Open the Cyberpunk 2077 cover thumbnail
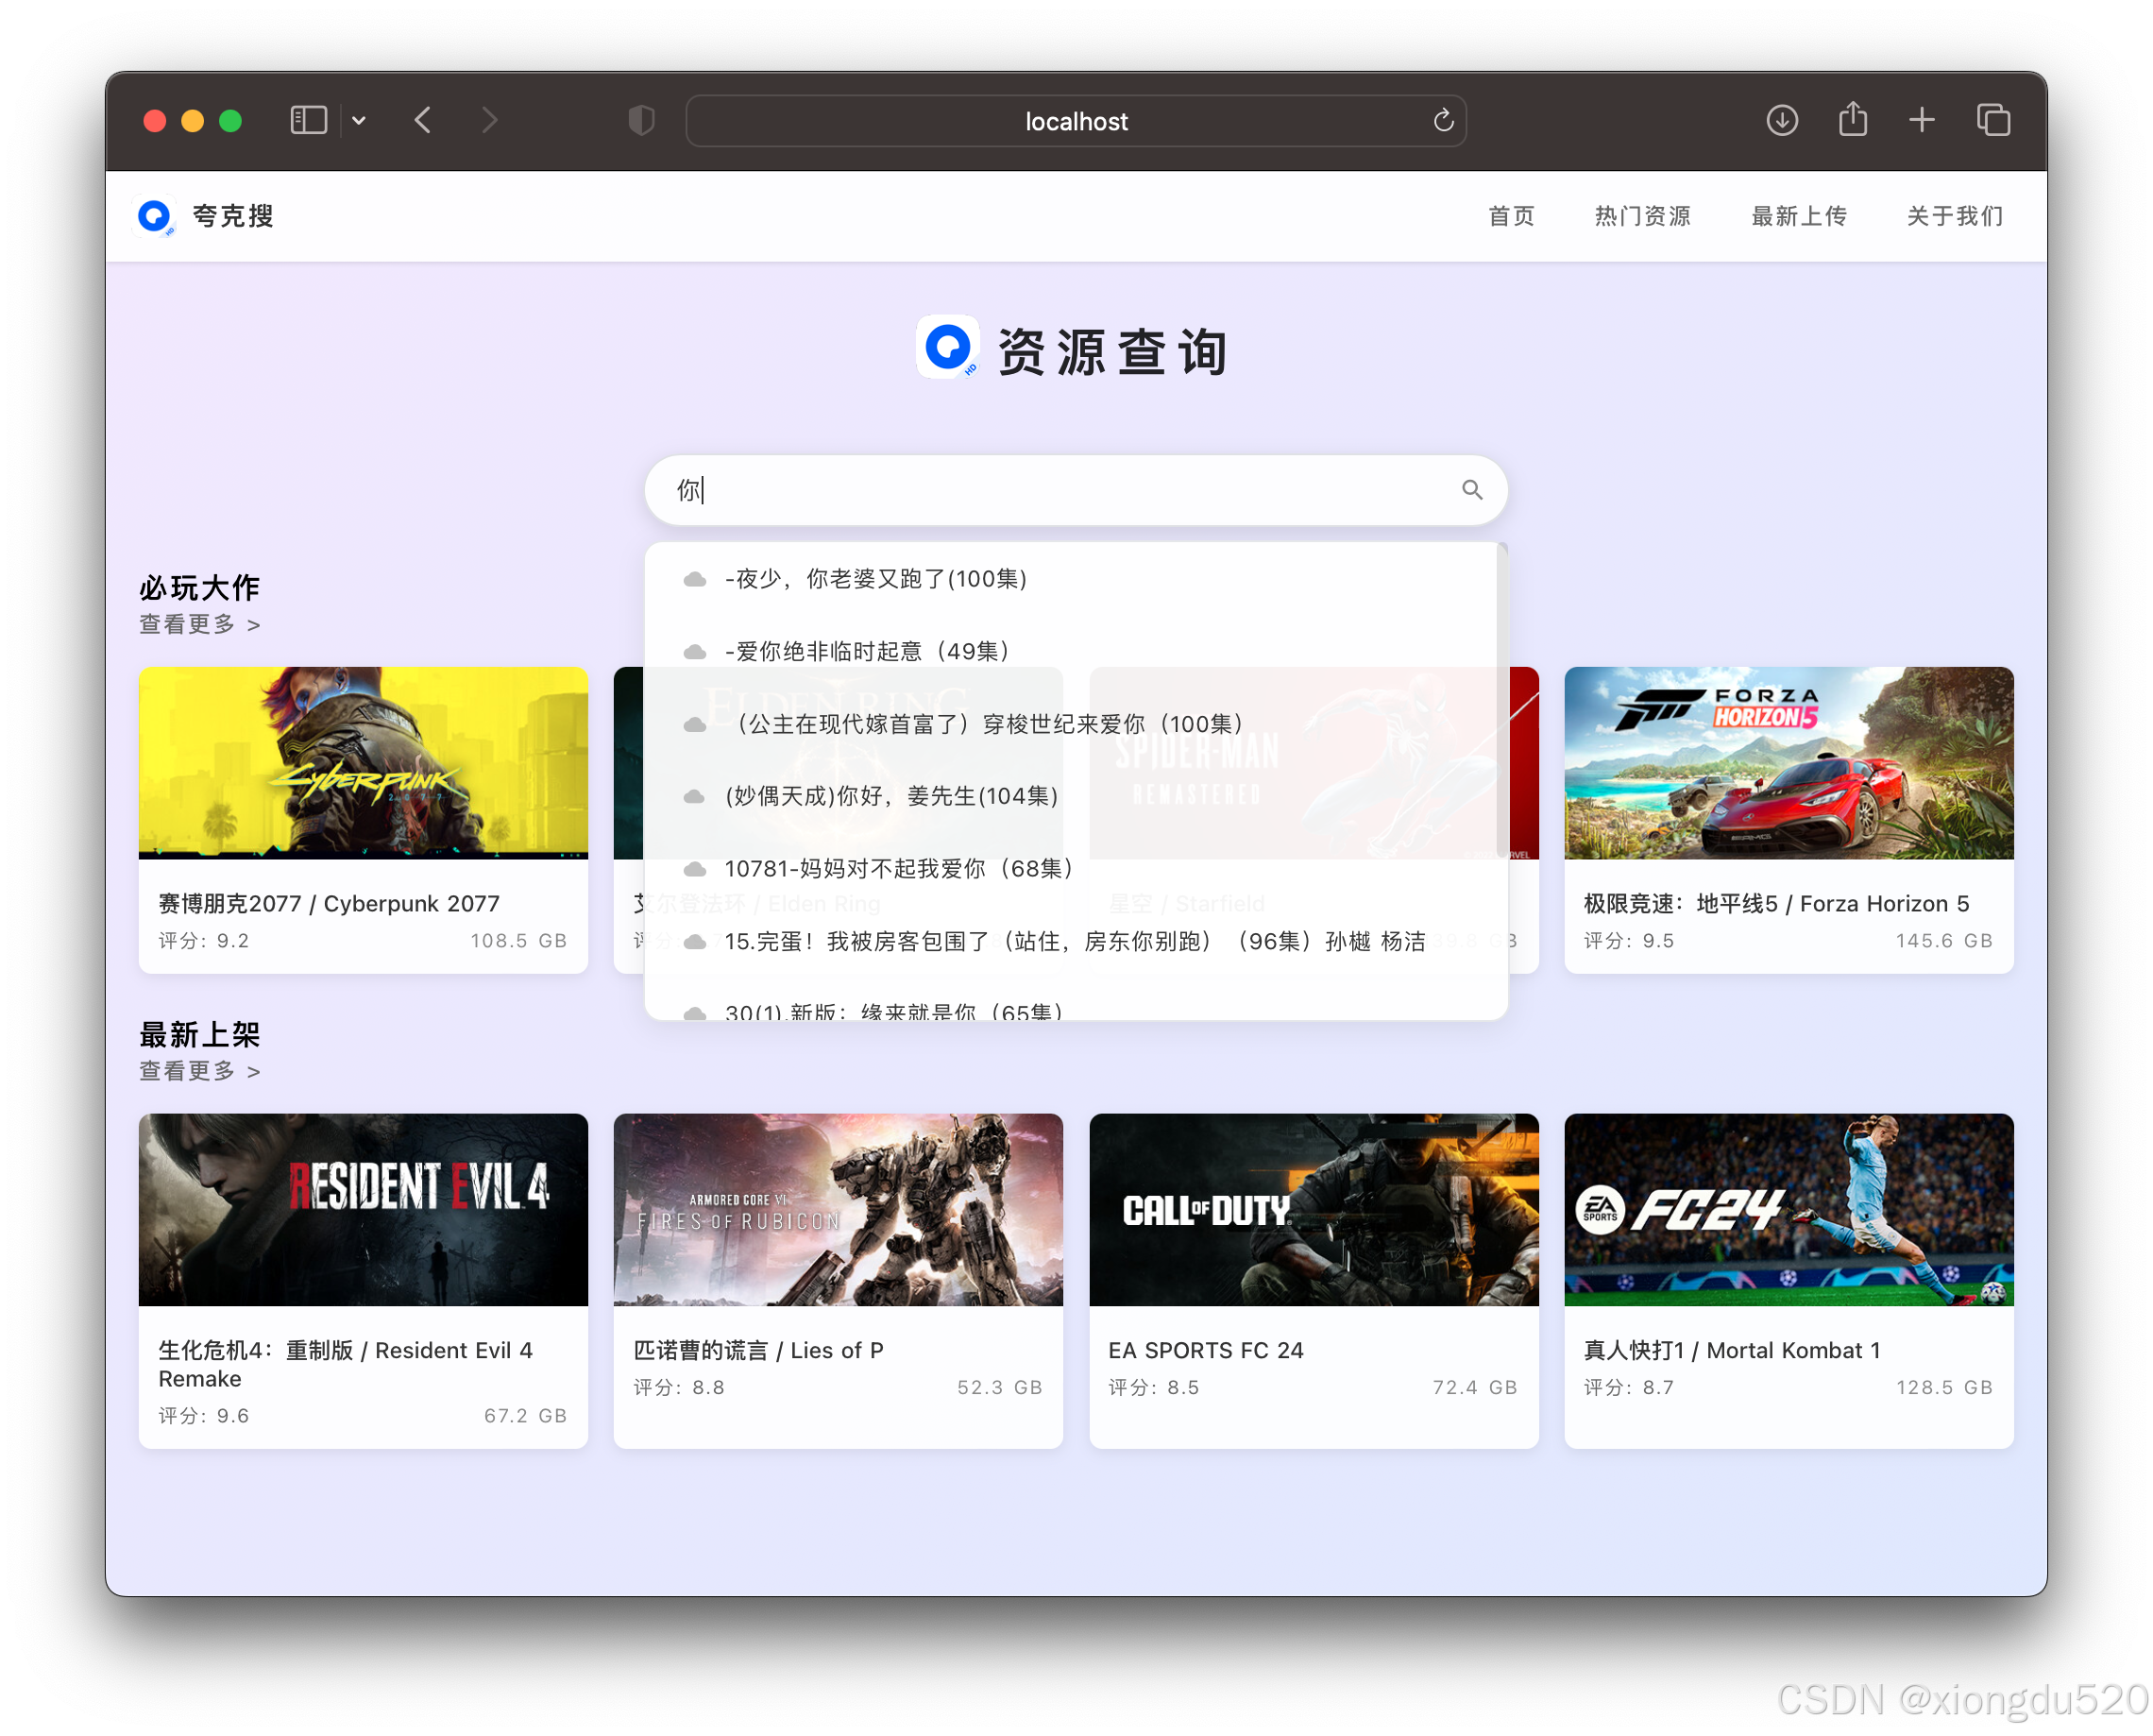 tap(363, 762)
